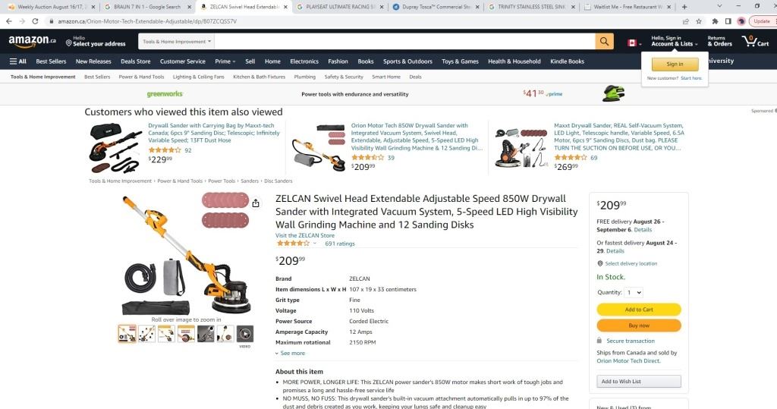
Task: Play the product video thumbnail
Action: click(x=245, y=334)
